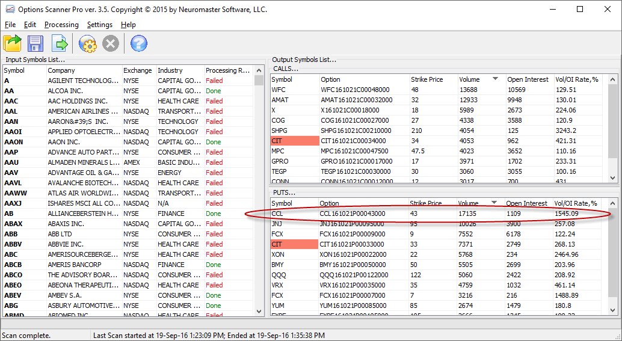
Task: Stop processing with the gray X icon
Action: (x=111, y=43)
